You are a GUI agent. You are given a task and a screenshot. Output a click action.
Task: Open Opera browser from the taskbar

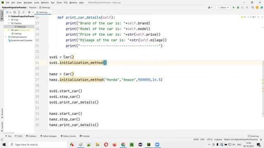(x=106, y=144)
